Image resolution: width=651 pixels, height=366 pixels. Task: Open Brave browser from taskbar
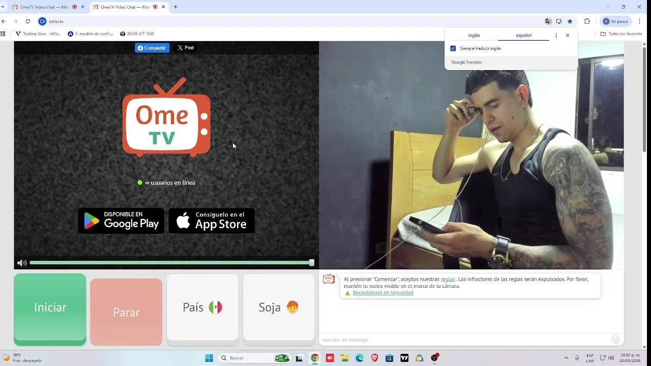tap(375, 358)
